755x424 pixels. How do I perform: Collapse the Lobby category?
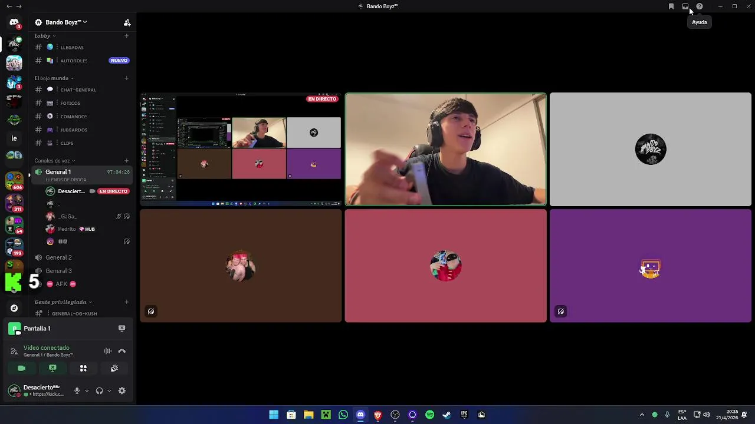tap(45, 36)
